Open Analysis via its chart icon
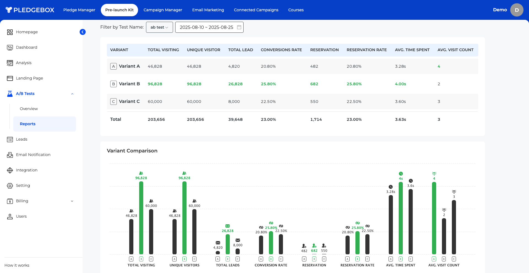The height and width of the screenshot is (273, 529). click(x=10, y=63)
